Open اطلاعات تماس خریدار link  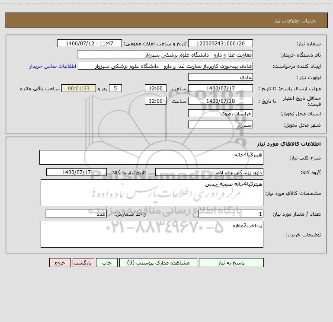53,66
